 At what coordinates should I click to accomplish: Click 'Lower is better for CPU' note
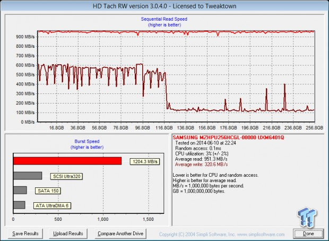[215, 175]
